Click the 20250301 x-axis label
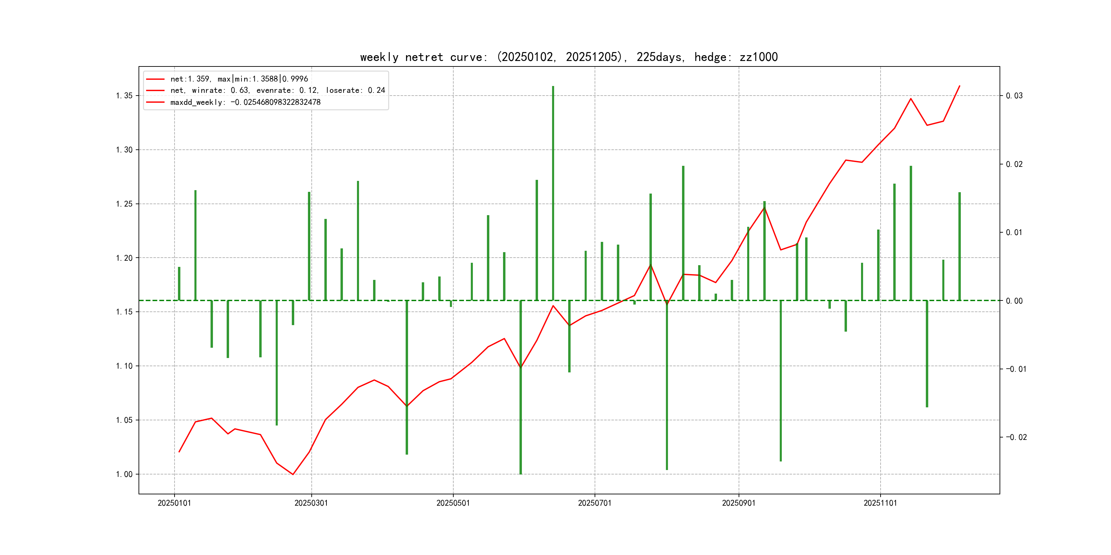 coord(311,503)
